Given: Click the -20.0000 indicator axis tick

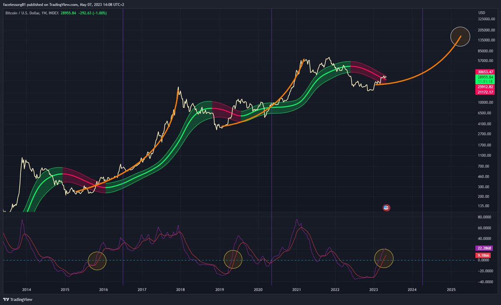Looking at the screenshot, I should [486, 271].
